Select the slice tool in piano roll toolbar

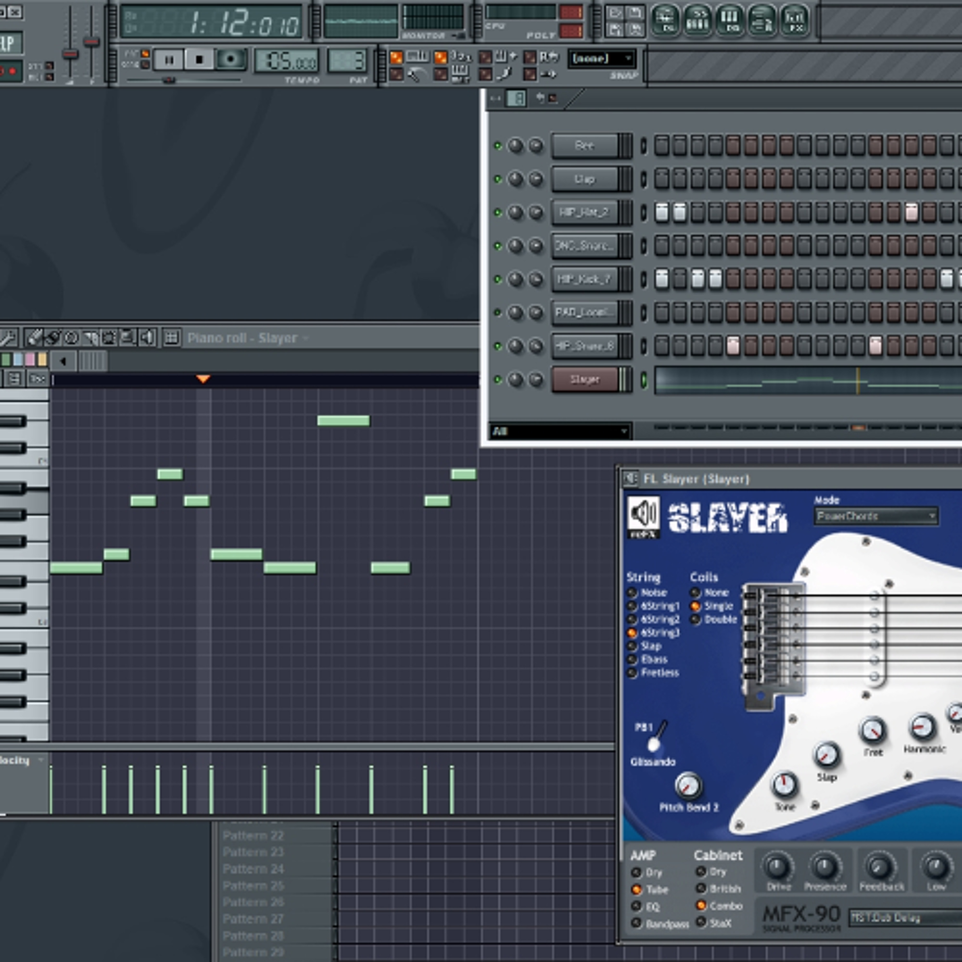coord(90,338)
